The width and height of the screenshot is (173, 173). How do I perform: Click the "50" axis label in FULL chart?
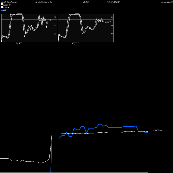(x=112, y=26)
